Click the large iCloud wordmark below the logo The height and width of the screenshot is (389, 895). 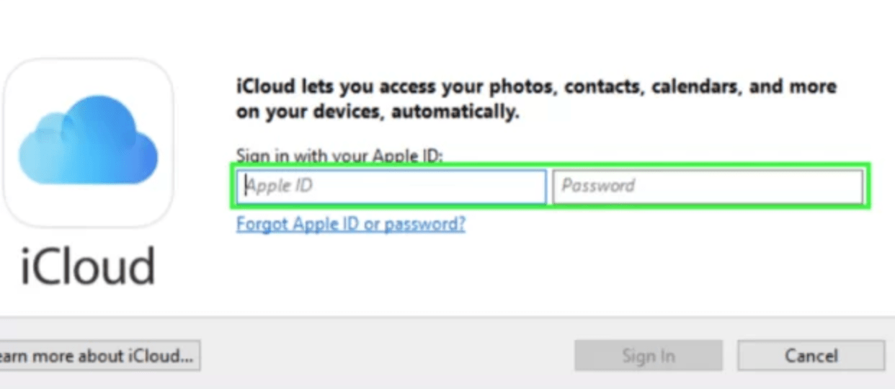point(88,267)
